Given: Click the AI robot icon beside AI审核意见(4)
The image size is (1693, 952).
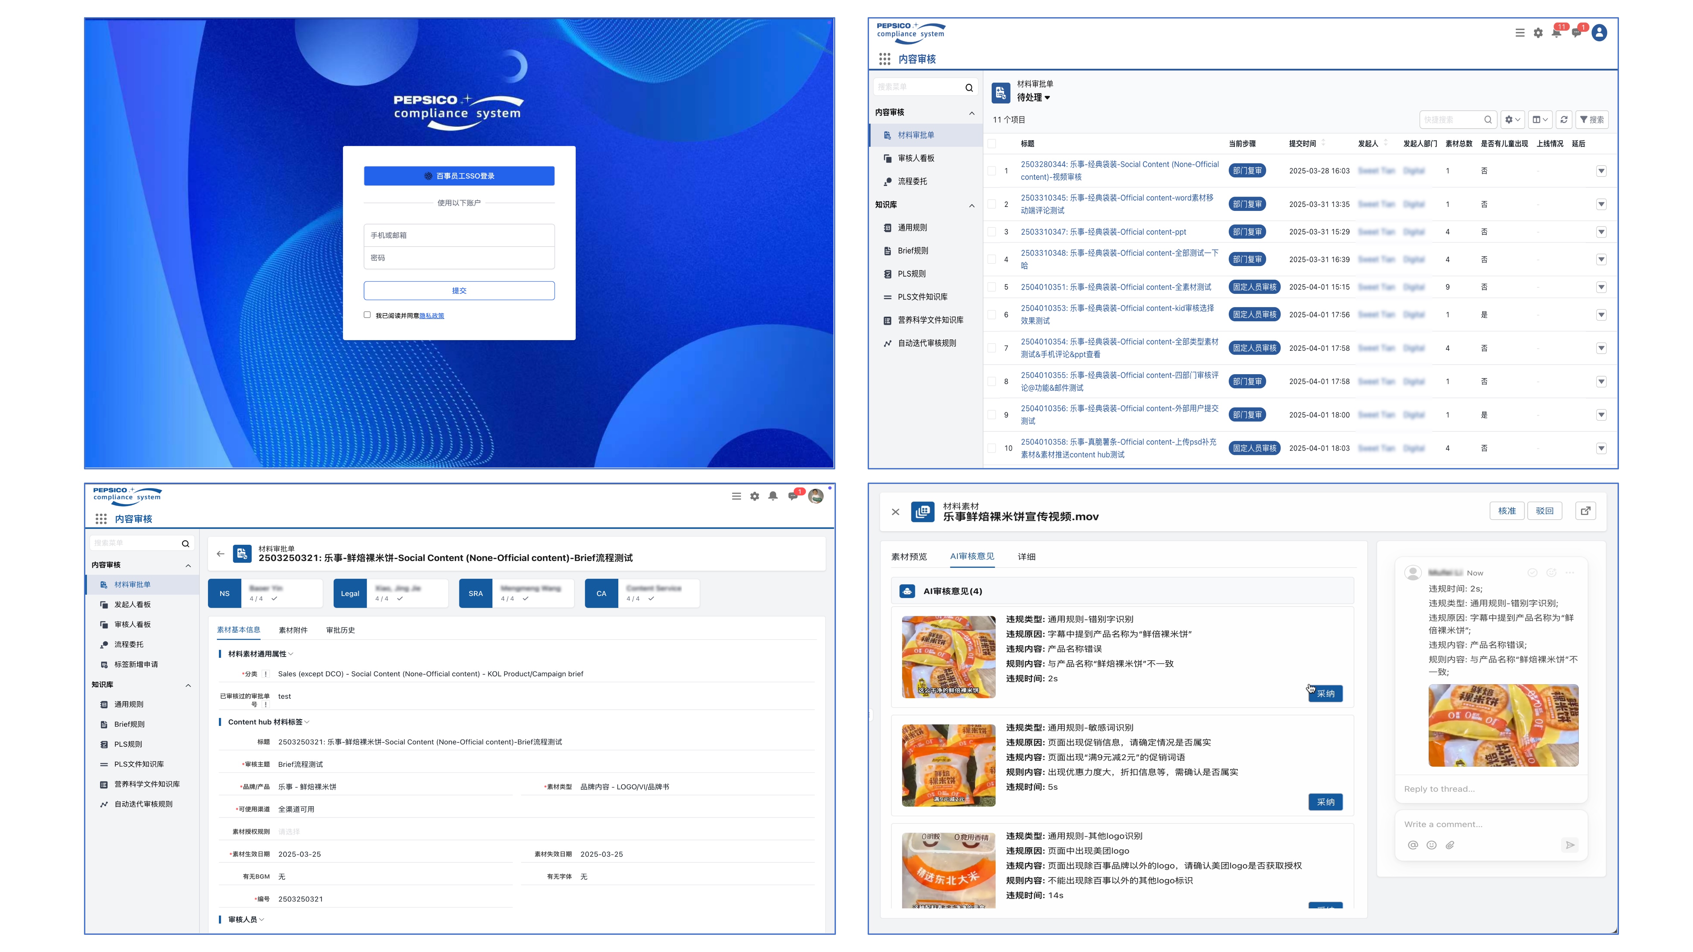Looking at the screenshot, I should [x=907, y=591].
